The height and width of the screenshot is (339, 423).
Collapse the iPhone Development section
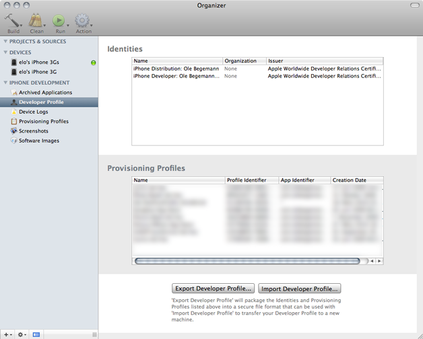5,83
